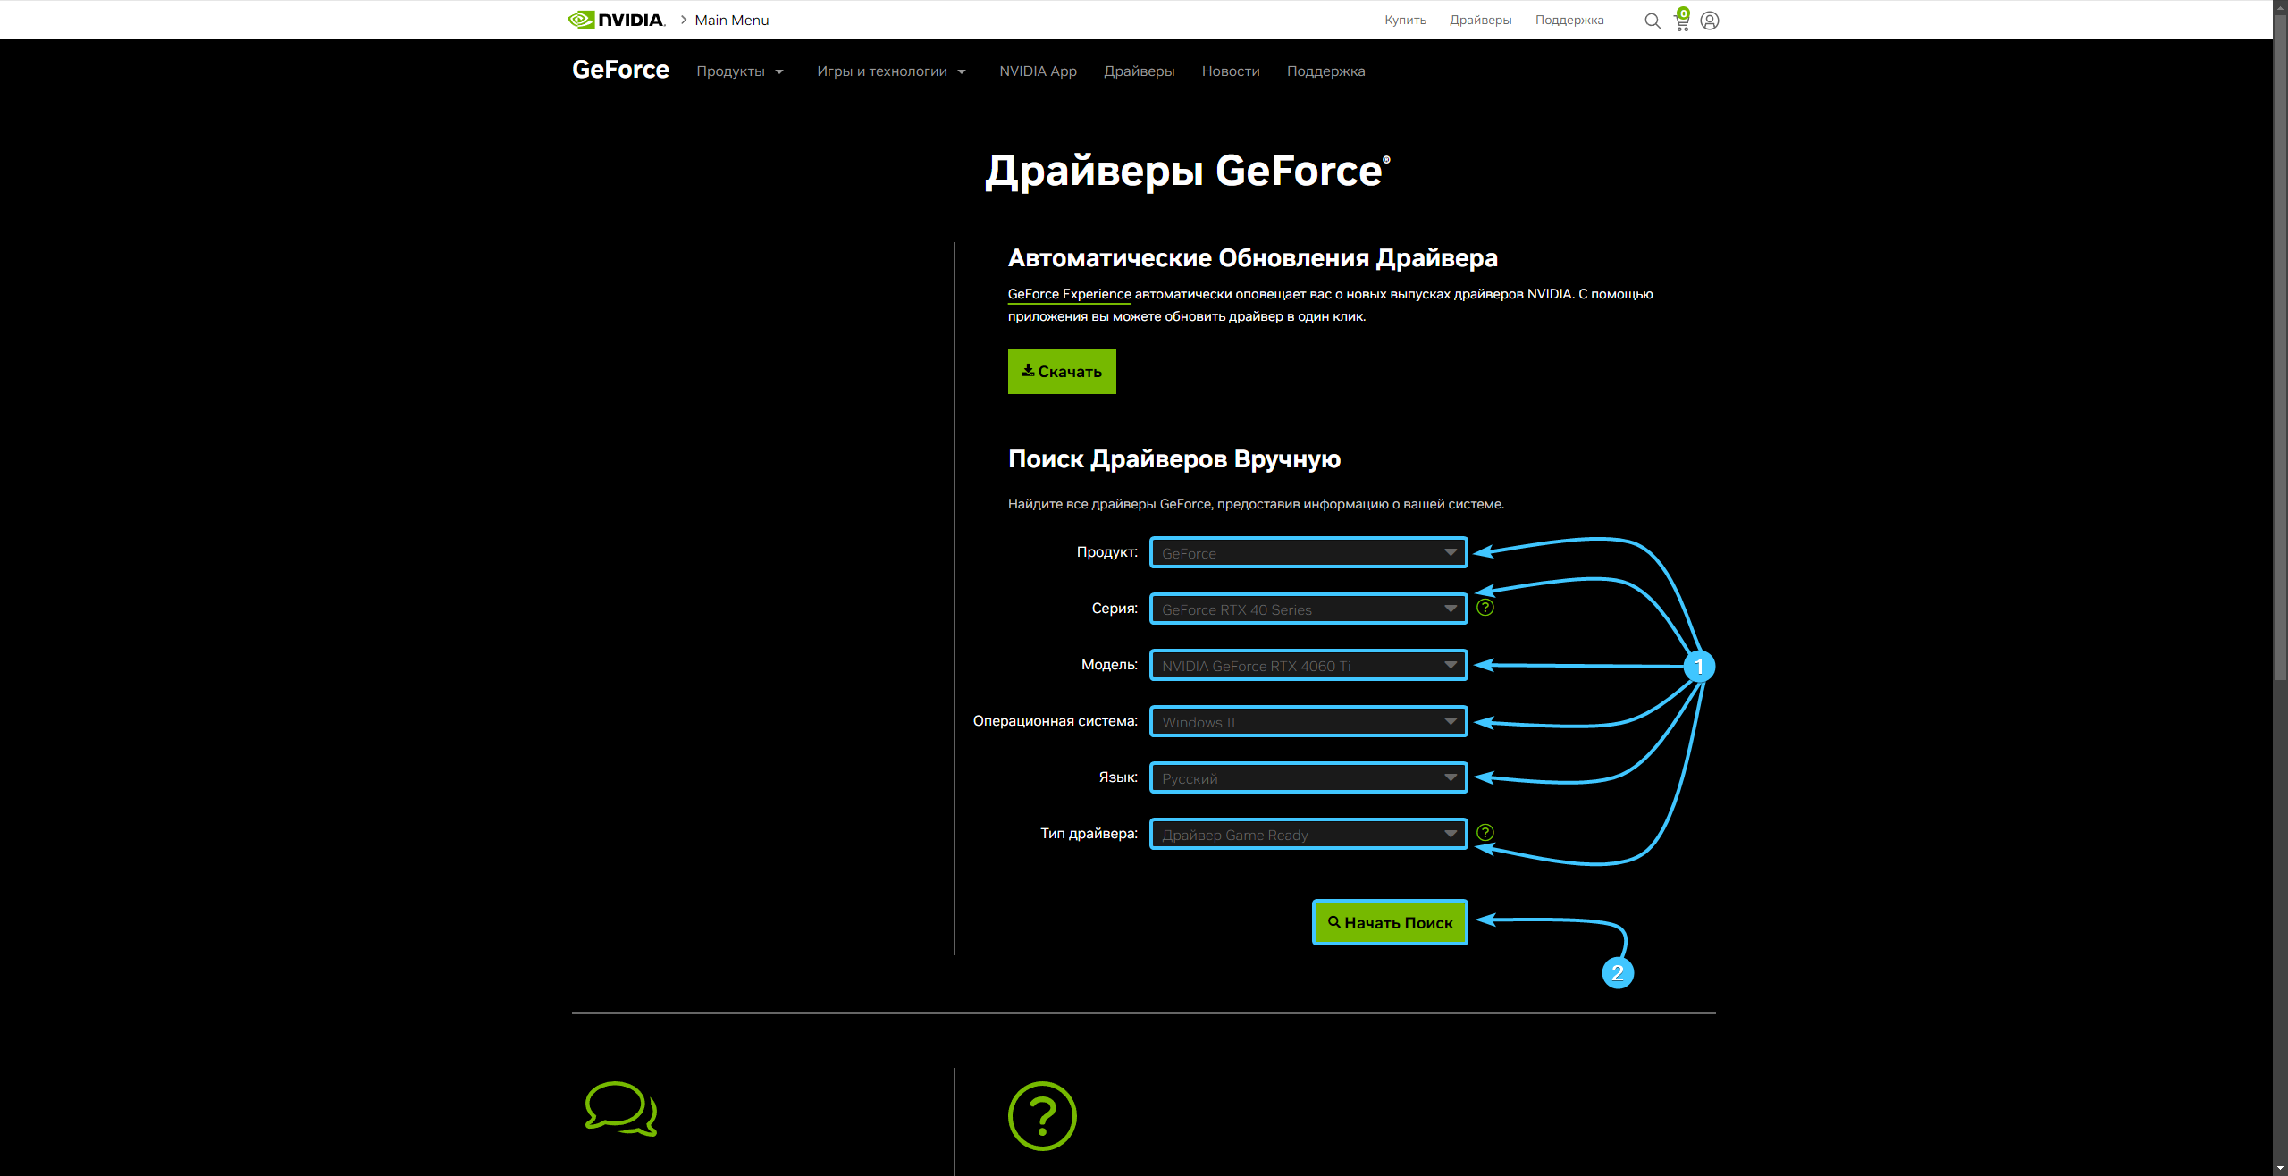Open the Новости menu item

tap(1231, 71)
